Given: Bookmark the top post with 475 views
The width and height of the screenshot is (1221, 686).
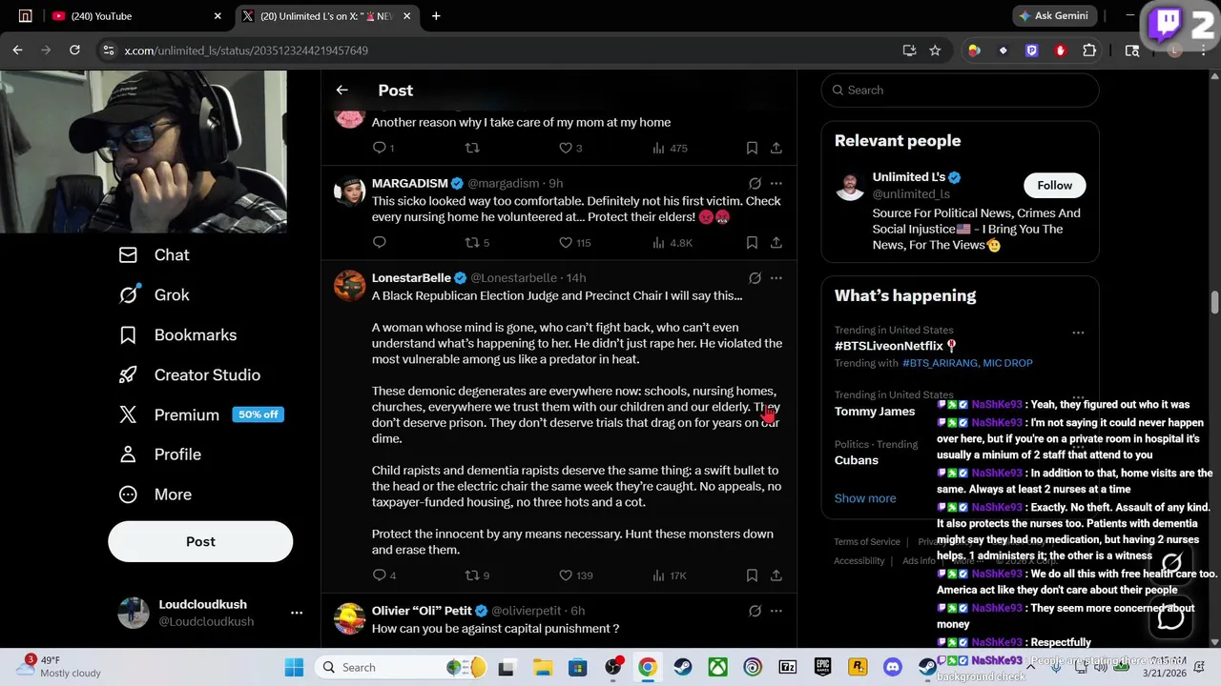Looking at the screenshot, I should tap(752, 148).
